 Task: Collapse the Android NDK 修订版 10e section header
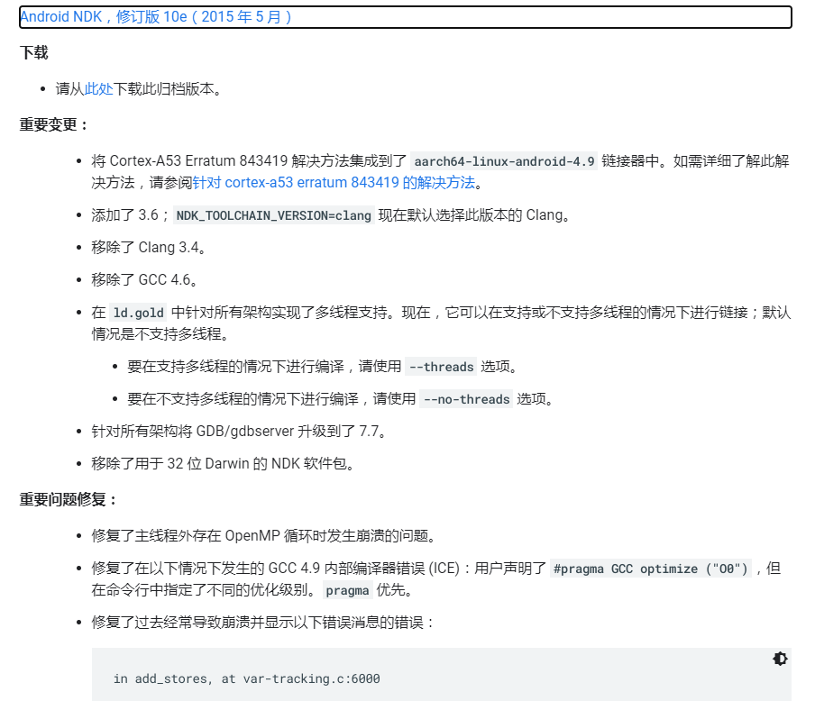point(153,16)
